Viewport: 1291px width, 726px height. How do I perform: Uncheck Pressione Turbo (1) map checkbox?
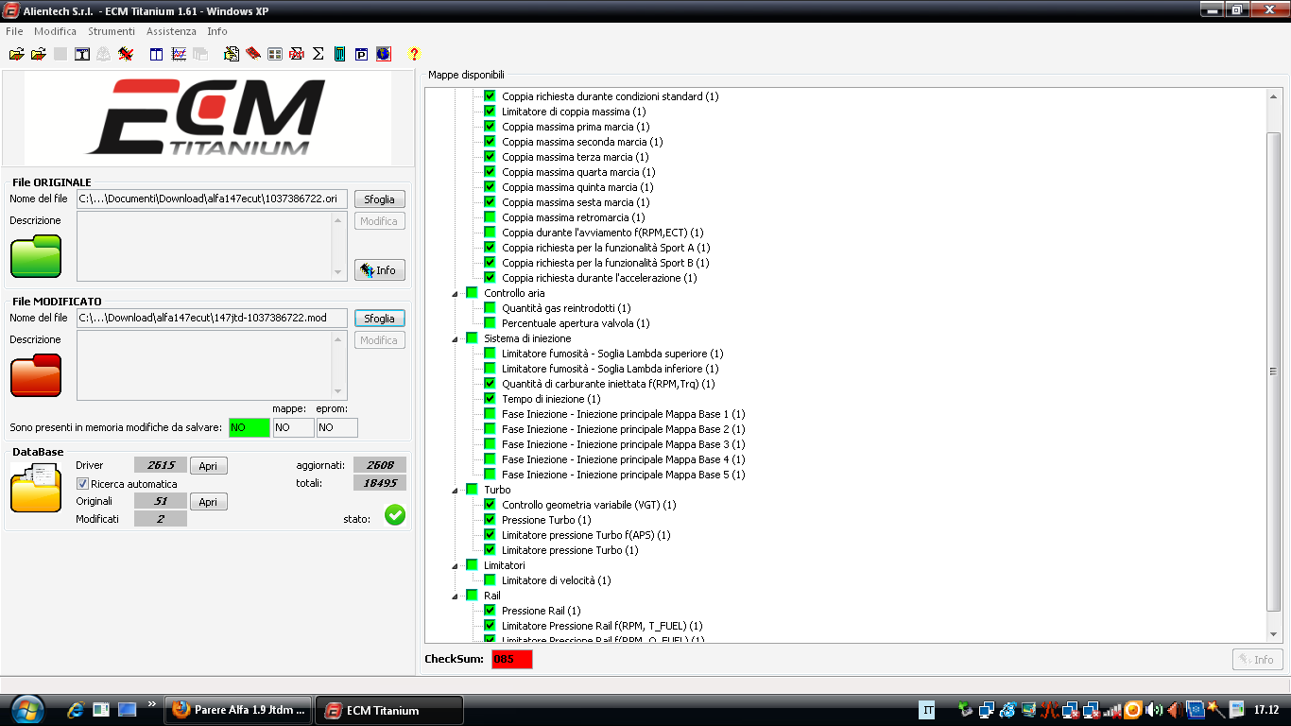pyautogui.click(x=490, y=520)
